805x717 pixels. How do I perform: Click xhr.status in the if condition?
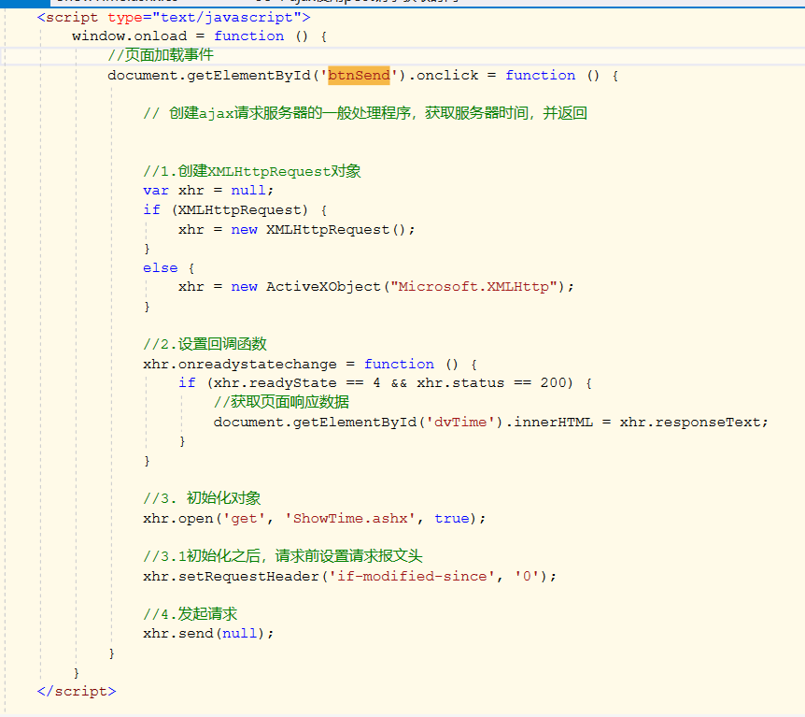click(460, 383)
